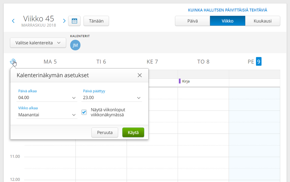The height and width of the screenshot is (182, 290).
Task: Expand the Päivä päättyy dropdown
Action: pos(112,98)
